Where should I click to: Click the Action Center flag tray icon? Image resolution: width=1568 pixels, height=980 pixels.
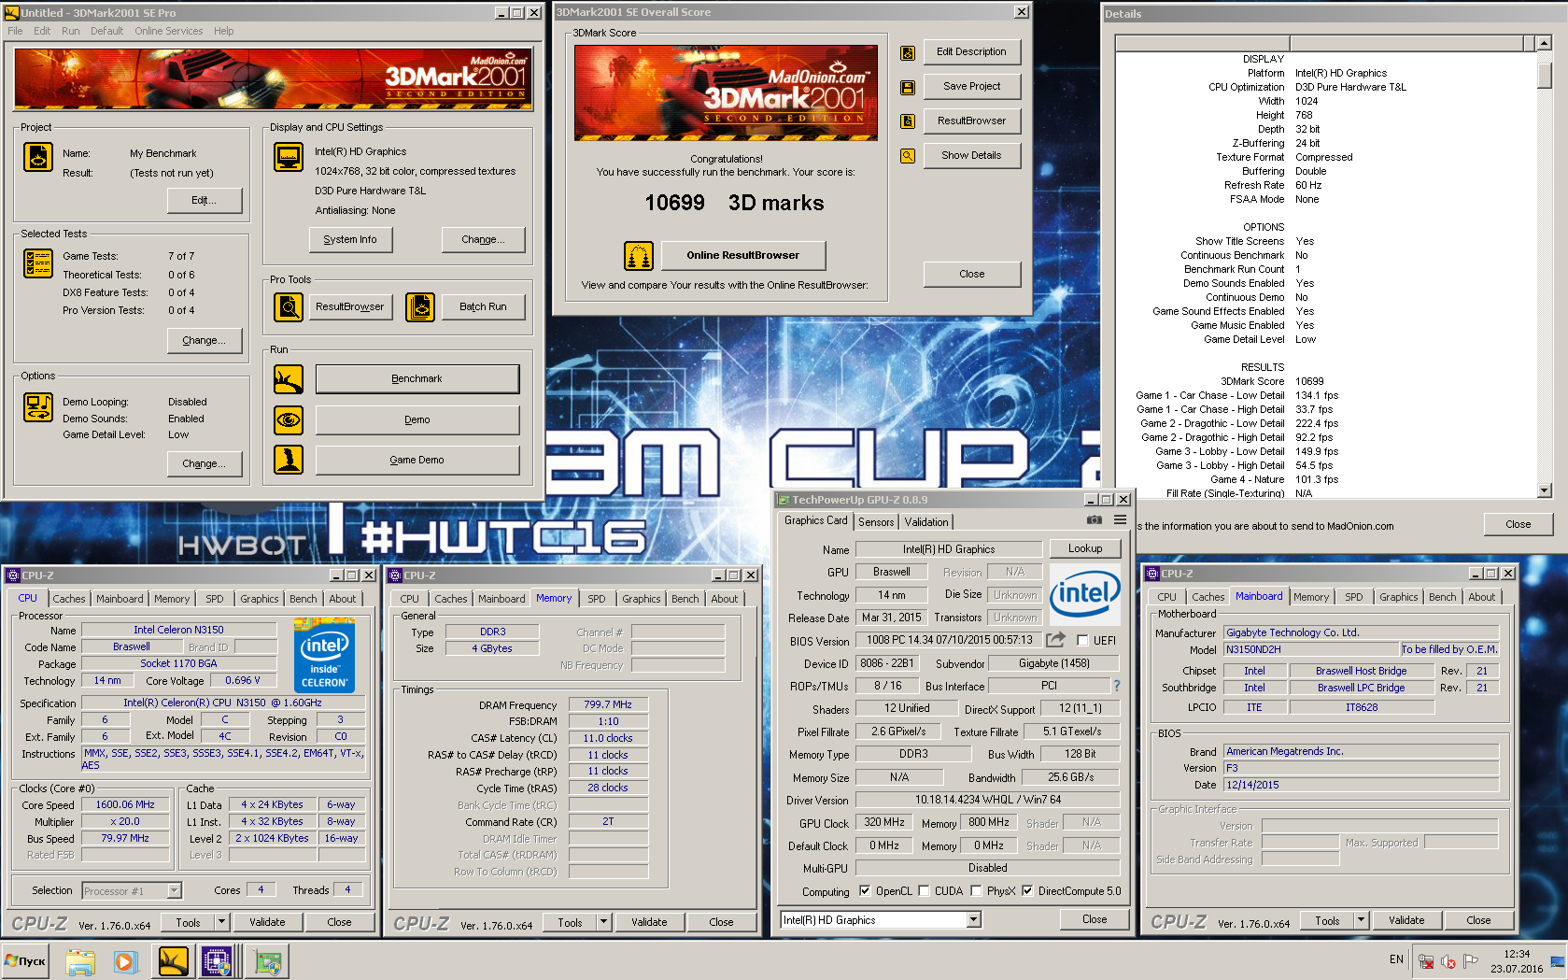tap(1471, 960)
